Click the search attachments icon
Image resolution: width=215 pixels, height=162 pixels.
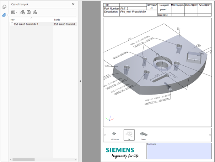[x=35, y=12]
